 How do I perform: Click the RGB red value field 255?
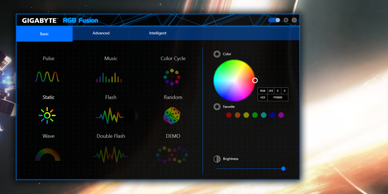click(271, 91)
